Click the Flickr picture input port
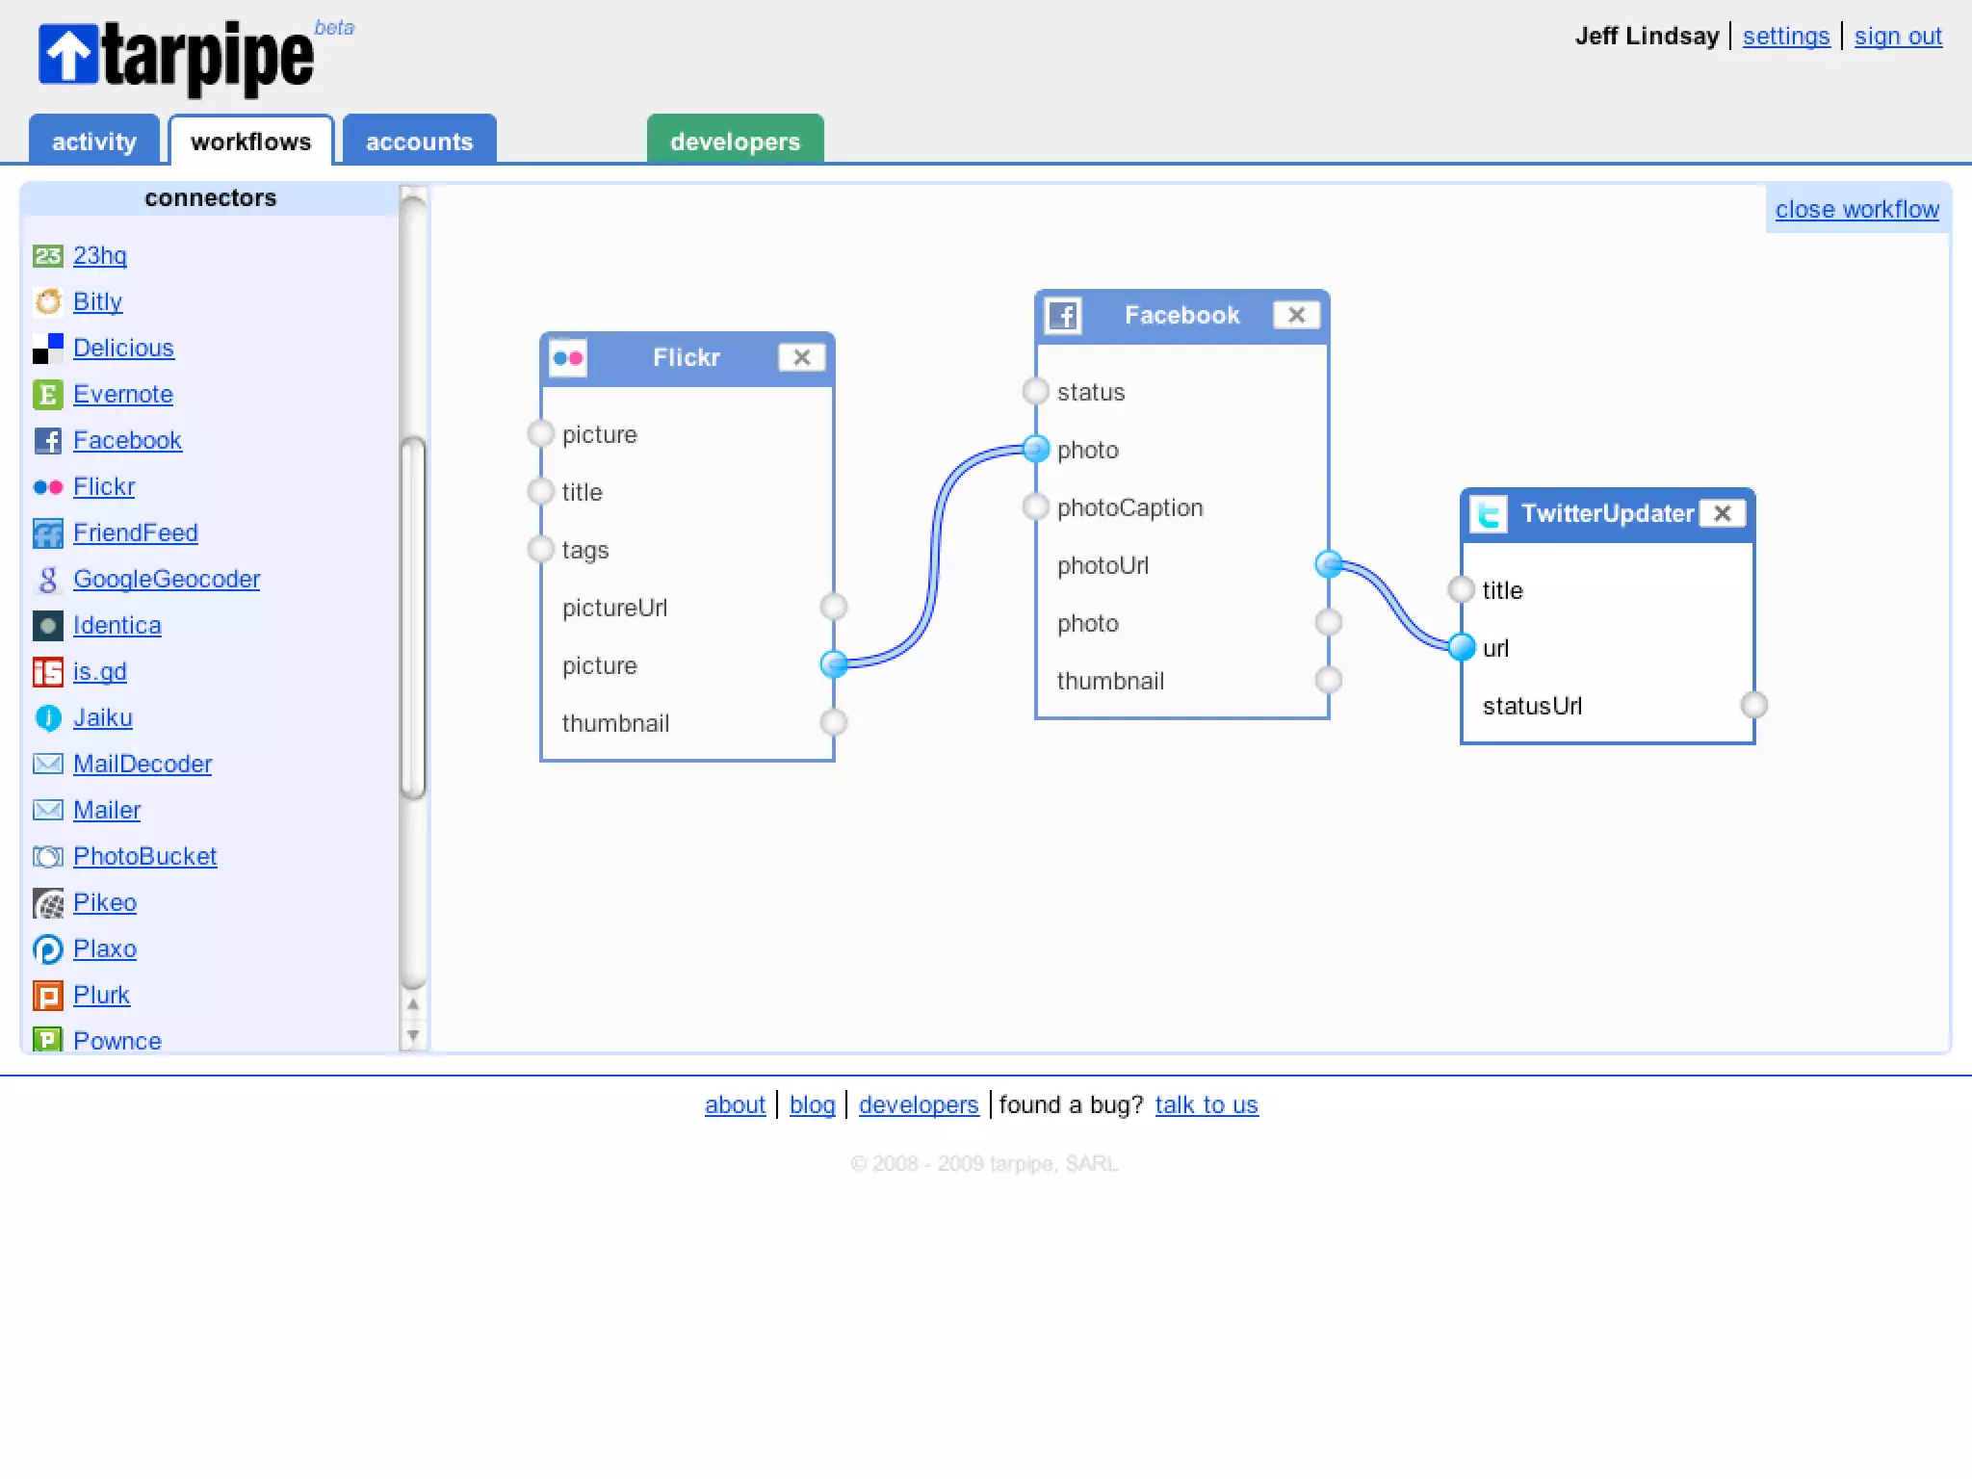 pos(541,434)
